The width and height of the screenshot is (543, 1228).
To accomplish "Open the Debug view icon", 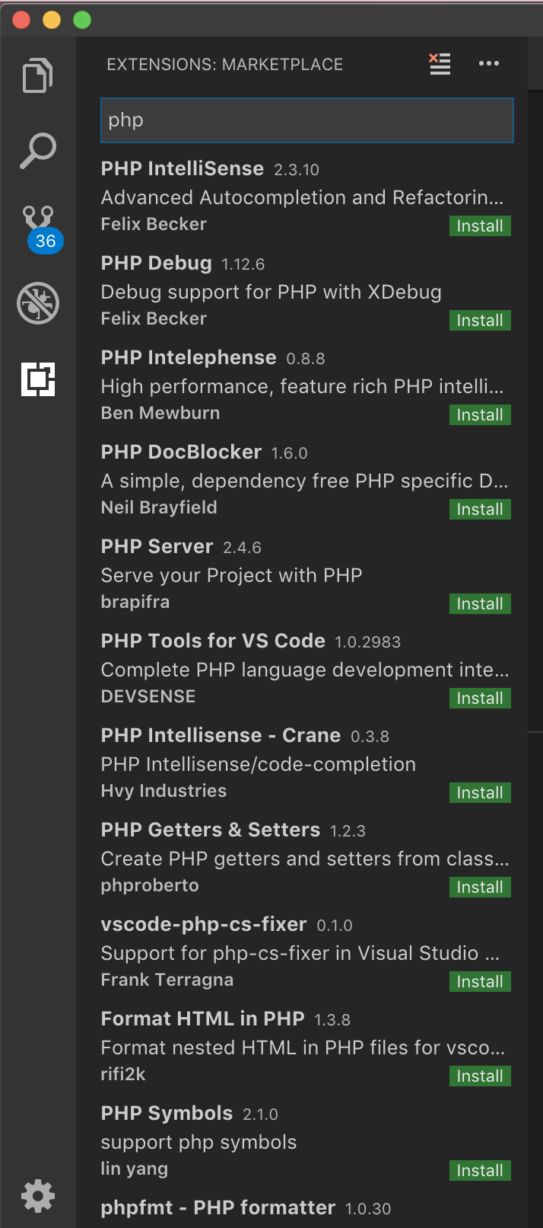I will (x=38, y=303).
